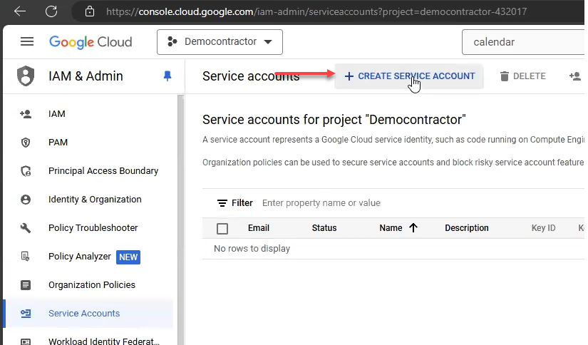Click the Delete button with trash icon

click(x=522, y=76)
